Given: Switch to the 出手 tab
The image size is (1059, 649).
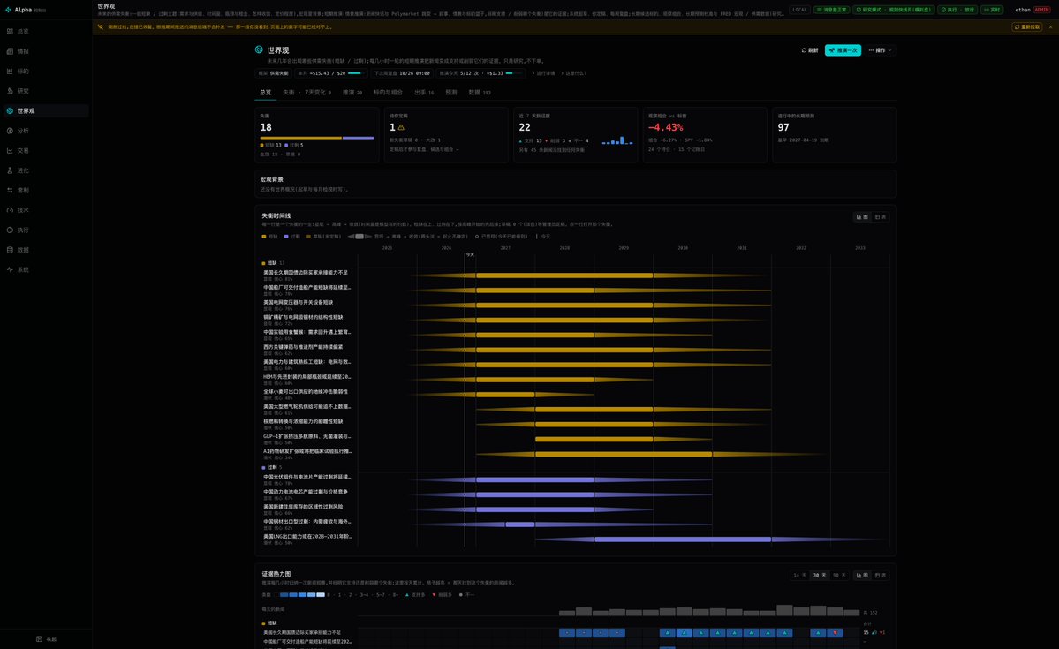Looking at the screenshot, I should [423, 93].
